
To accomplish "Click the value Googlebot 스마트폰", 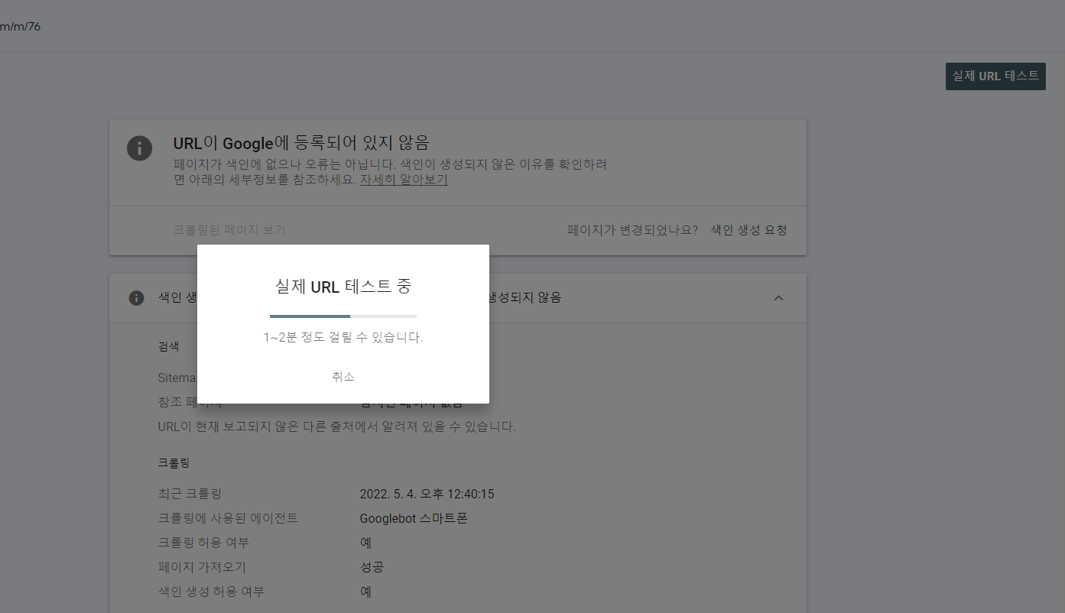I will (x=414, y=519).
